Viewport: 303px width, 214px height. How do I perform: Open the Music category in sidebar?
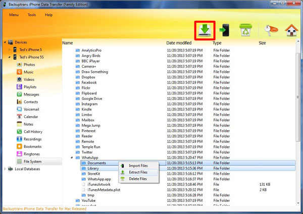[28, 72]
